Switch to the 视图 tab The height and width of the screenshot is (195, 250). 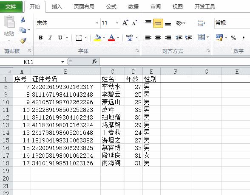(177, 7)
